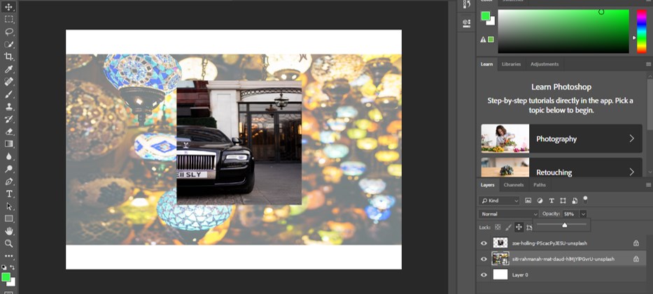This screenshot has width=653, height=294.
Task: Switch to the Paths tab
Action: (540, 185)
